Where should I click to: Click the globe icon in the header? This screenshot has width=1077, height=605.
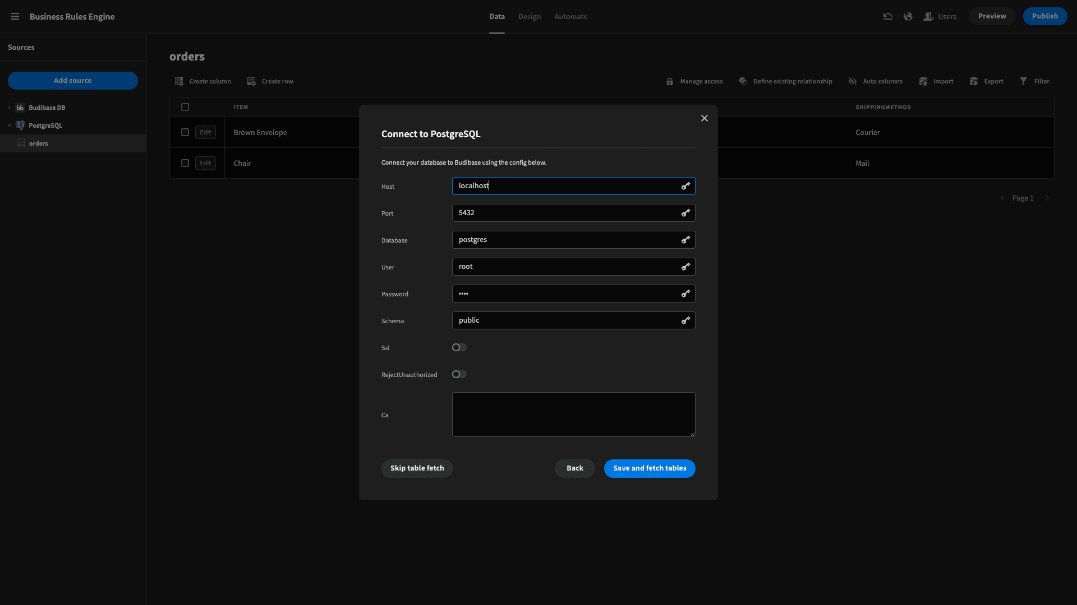click(908, 16)
